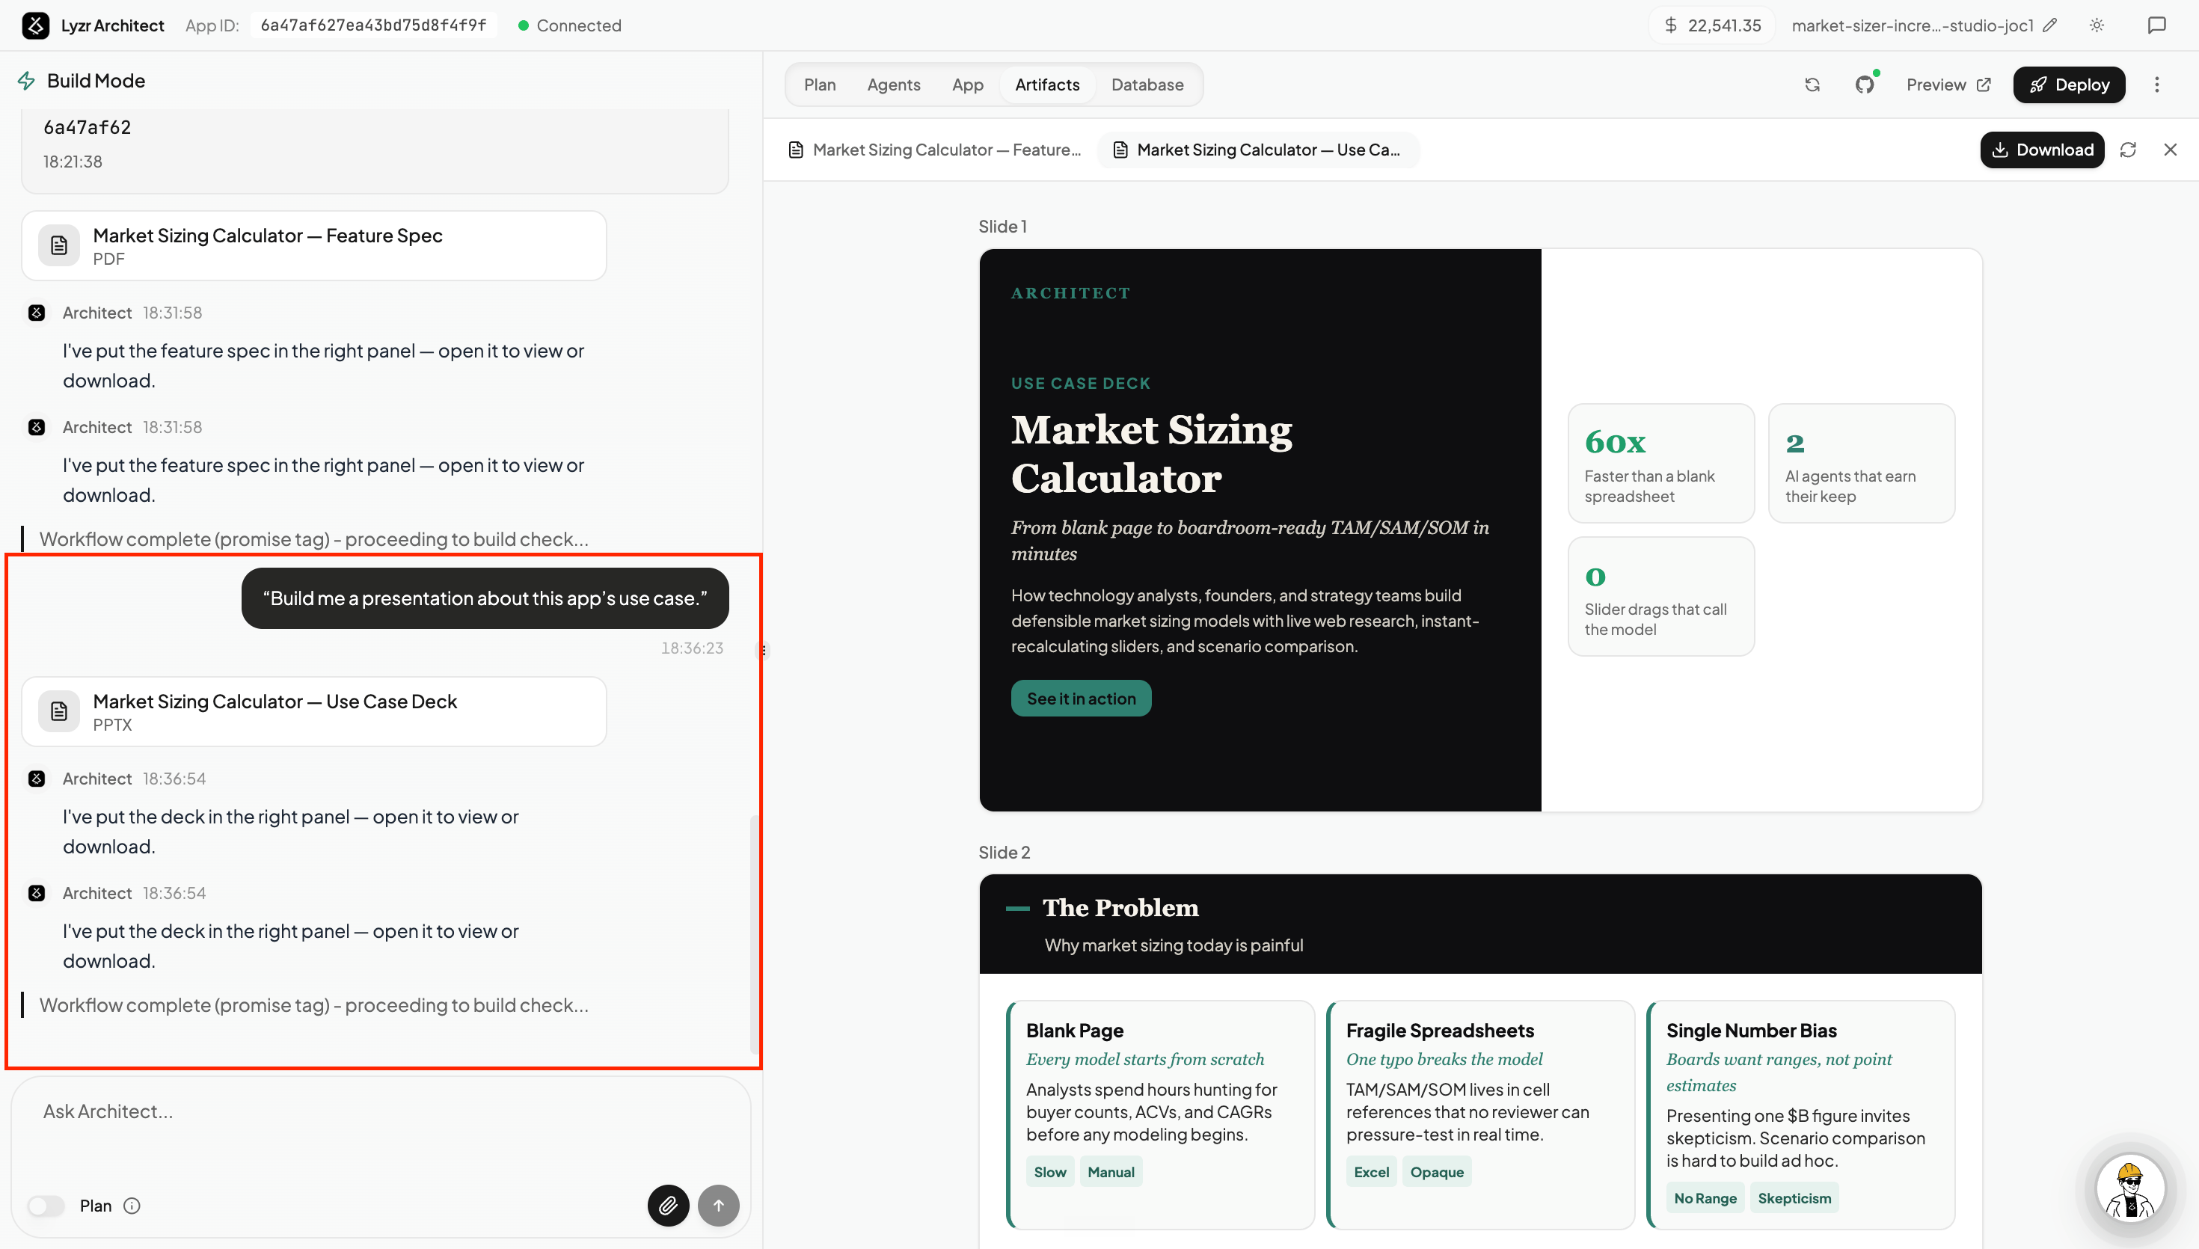This screenshot has height=1249, width=2199.
Task: Click the panel divider resize handle
Action: pyautogui.click(x=762, y=650)
